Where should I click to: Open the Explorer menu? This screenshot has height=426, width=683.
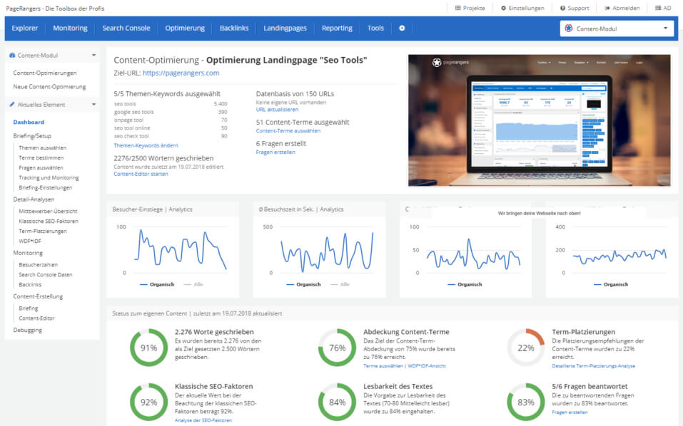tap(25, 28)
